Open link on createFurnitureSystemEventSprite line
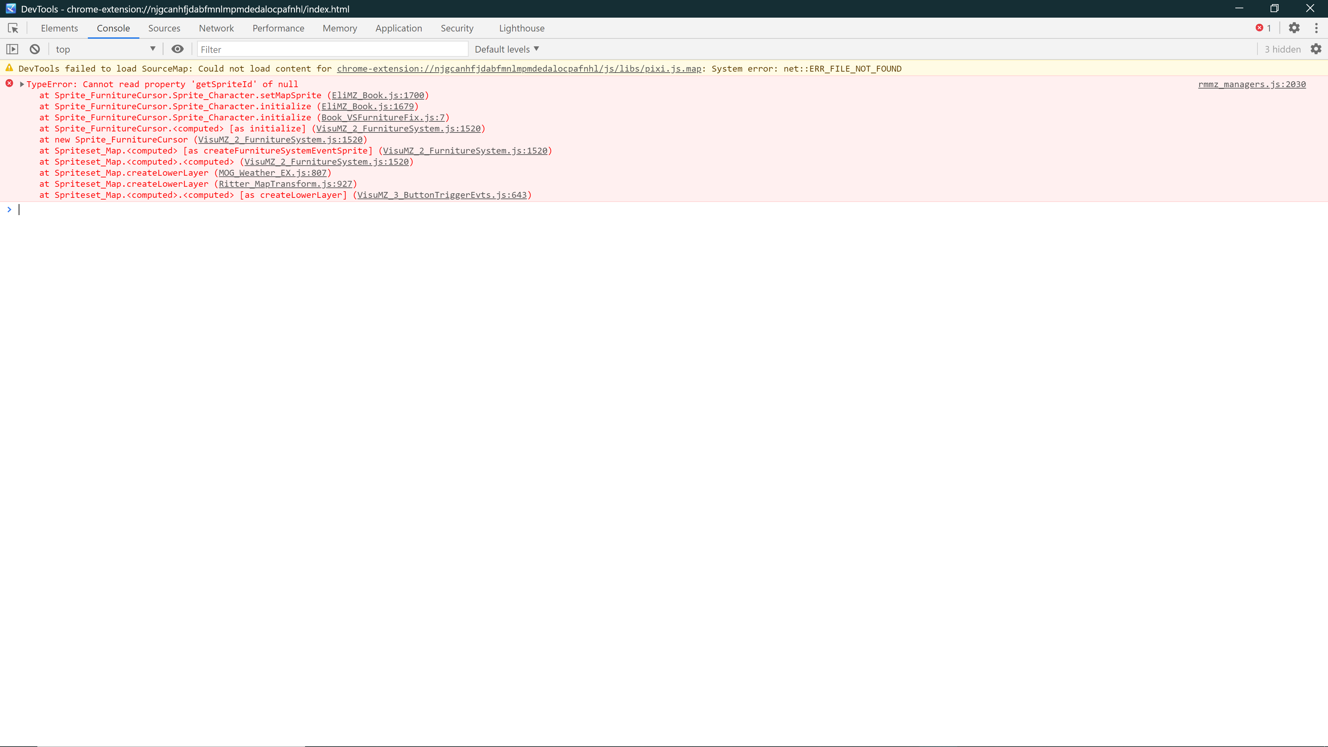This screenshot has height=747, width=1328. point(465,150)
